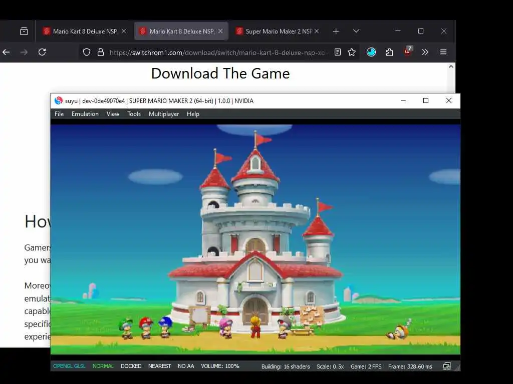Open the uBlock Origin icon showing 7

click(x=408, y=51)
